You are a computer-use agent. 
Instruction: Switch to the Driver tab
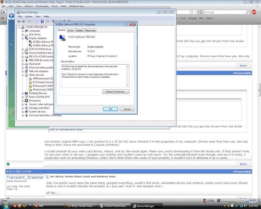70,30
